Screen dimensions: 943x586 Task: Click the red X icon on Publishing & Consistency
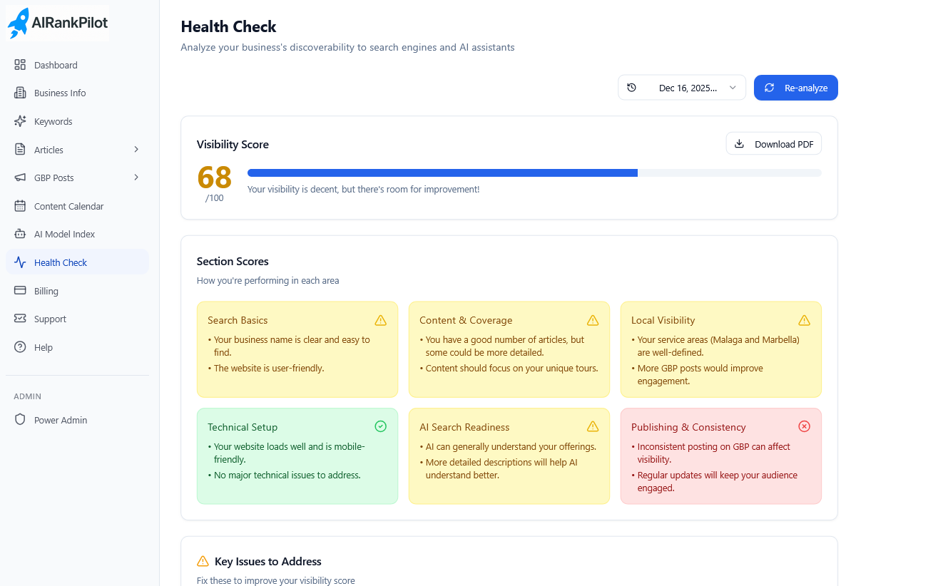tap(805, 426)
